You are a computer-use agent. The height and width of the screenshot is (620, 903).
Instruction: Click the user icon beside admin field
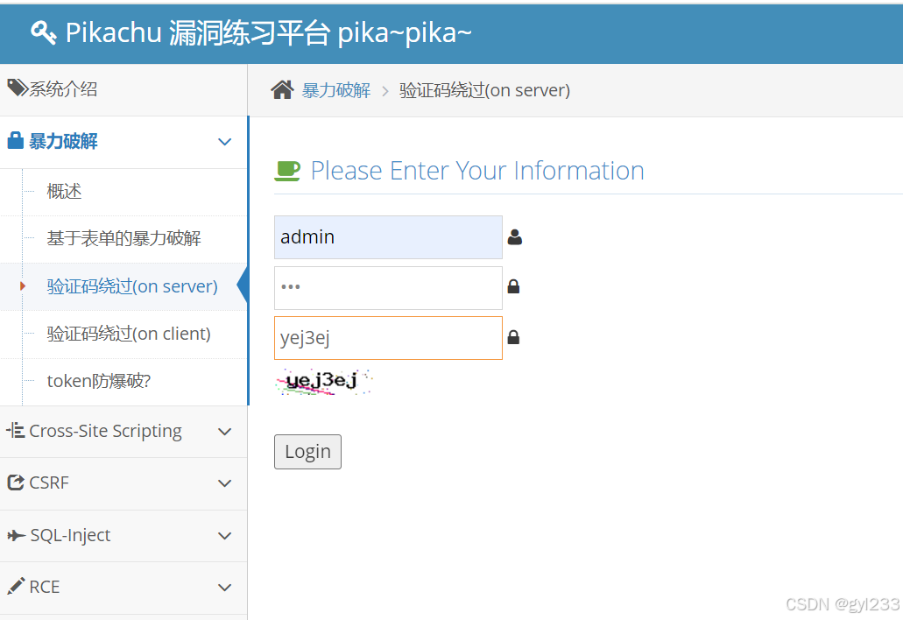[x=515, y=237]
